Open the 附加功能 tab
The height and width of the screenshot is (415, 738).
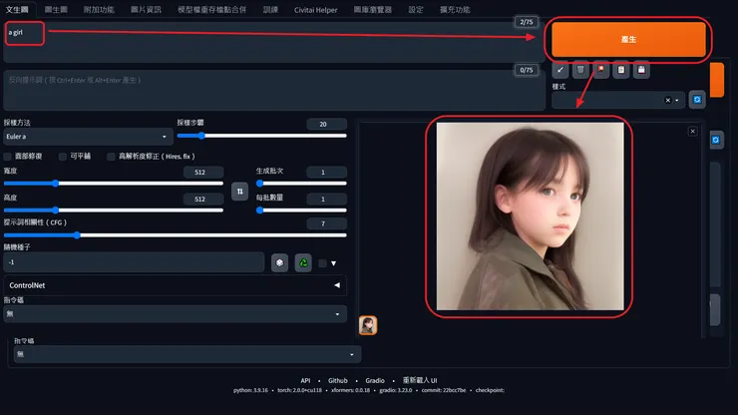[99, 9]
